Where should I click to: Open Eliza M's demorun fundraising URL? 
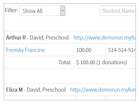103,90
